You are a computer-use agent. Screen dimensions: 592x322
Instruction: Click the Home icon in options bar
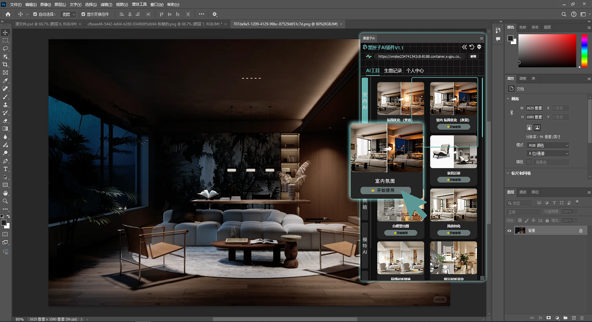[8, 14]
